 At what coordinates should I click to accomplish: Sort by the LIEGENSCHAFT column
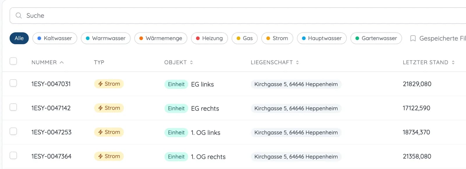pos(275,62)
